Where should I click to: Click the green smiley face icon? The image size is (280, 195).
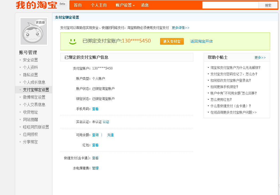[73, 42]
